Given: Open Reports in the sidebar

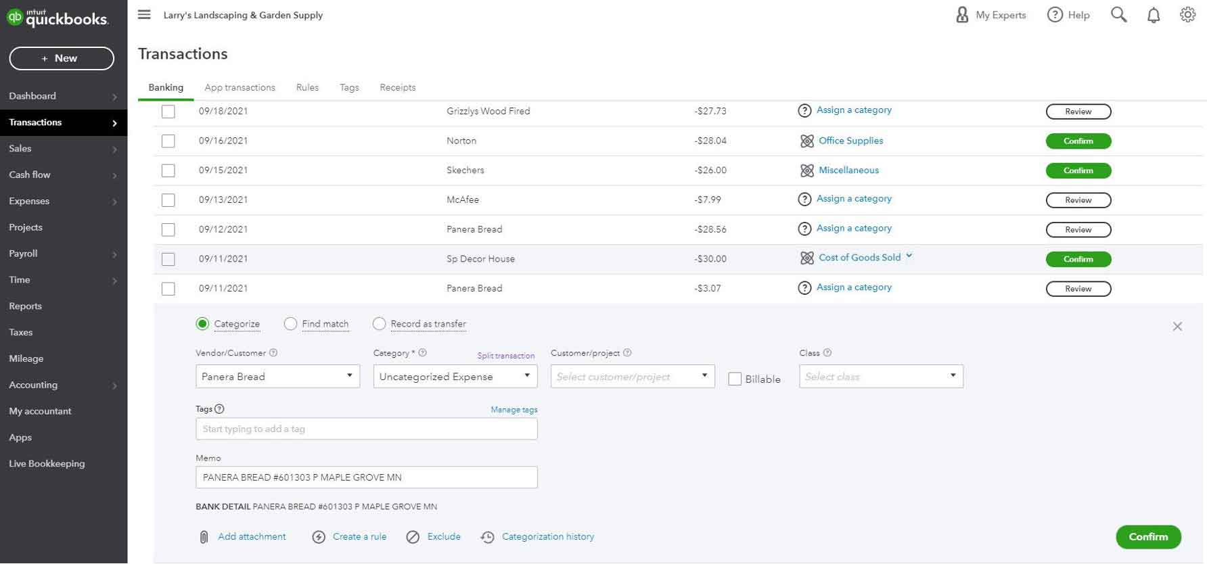Looking at the screenshot, I should pos(25,306).
